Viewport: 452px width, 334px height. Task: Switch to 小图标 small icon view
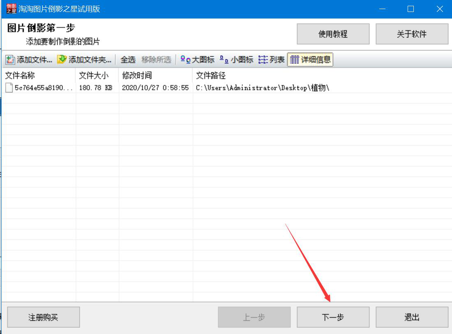pos(236,60)
